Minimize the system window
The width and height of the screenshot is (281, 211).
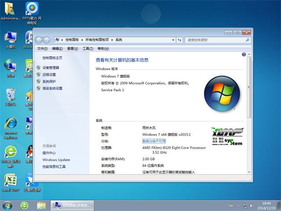(x=228, y=33)
